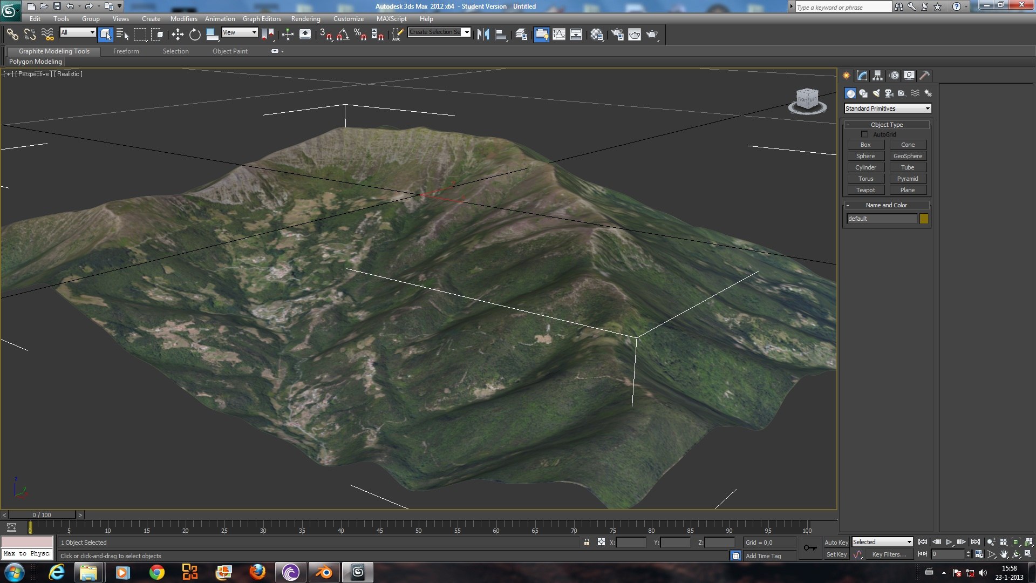This screenshot has width=1036, height=583.
Task: Open the Layer Manager
Action: coord(521,35)
